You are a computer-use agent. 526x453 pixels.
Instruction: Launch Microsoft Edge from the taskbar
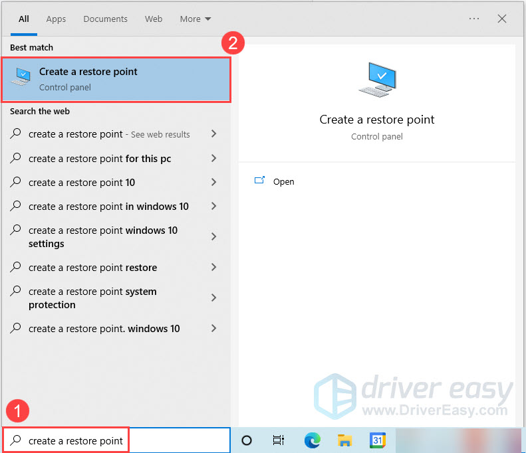pyautogui.click(x=313, y=440)
